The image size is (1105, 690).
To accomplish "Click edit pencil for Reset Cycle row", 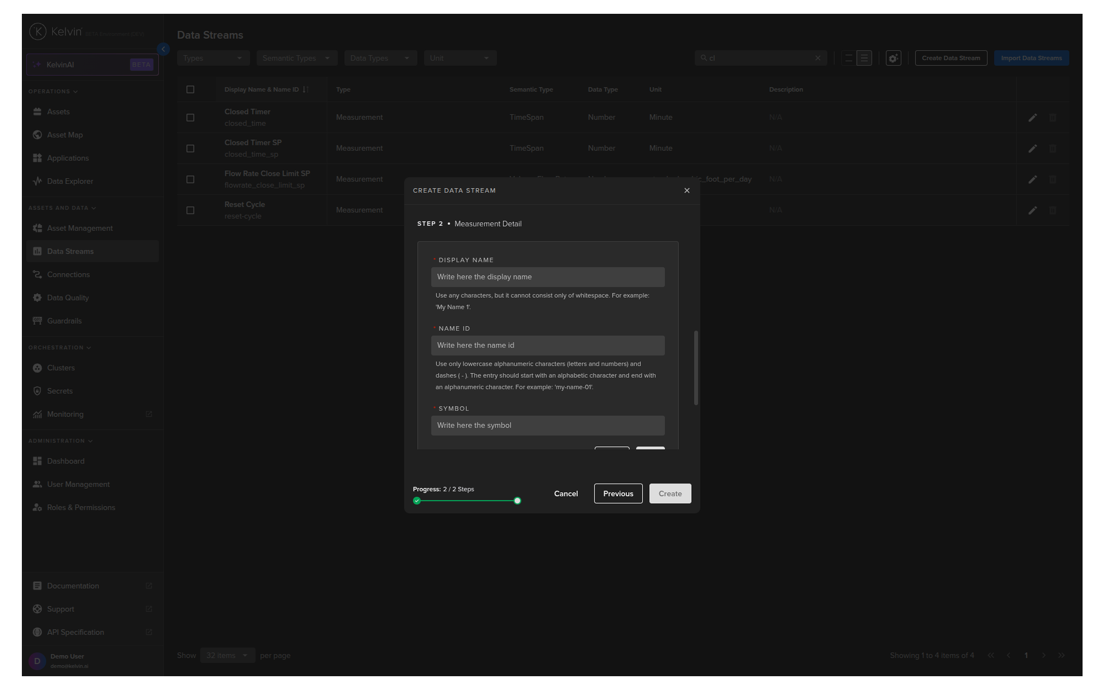I will coord(1032,210).
